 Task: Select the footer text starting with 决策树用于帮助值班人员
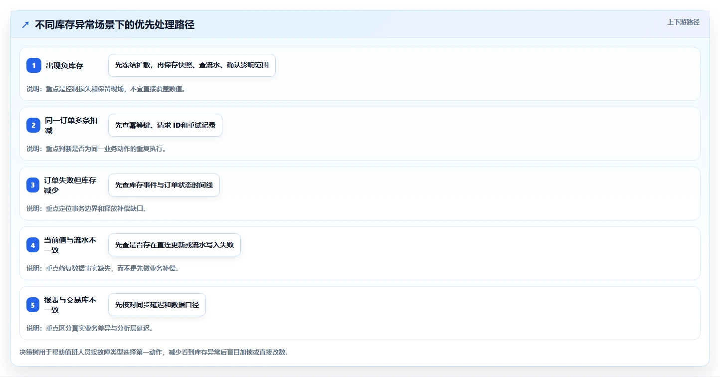(154, 352)
